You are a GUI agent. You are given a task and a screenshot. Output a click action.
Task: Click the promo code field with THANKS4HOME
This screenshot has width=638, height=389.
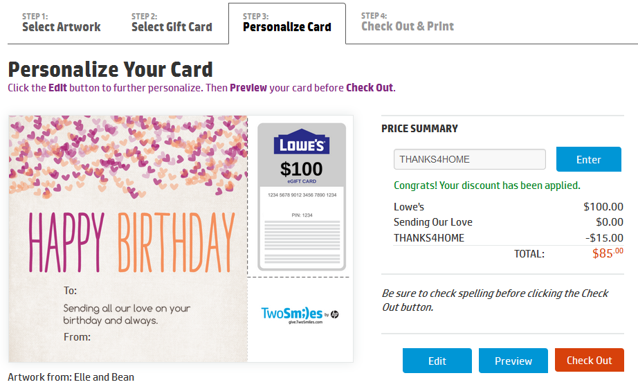point(470,159)
